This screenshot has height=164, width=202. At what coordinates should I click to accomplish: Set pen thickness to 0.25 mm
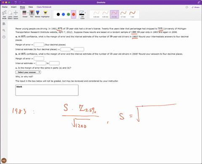click(x=96, y=14)
